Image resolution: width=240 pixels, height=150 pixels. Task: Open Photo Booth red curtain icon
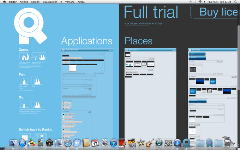pyautogui.click(x=122, y=143)
